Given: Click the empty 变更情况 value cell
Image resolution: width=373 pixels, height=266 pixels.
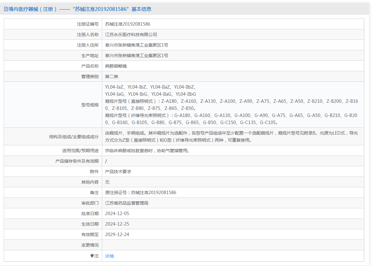Looking at the screenshot, I should tap(233, 245).
